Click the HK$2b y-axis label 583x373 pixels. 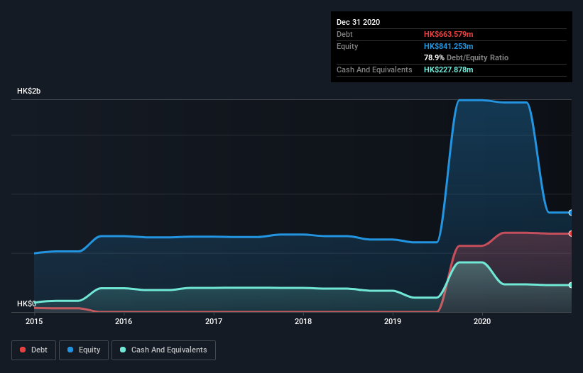click(x=28, y=91)
